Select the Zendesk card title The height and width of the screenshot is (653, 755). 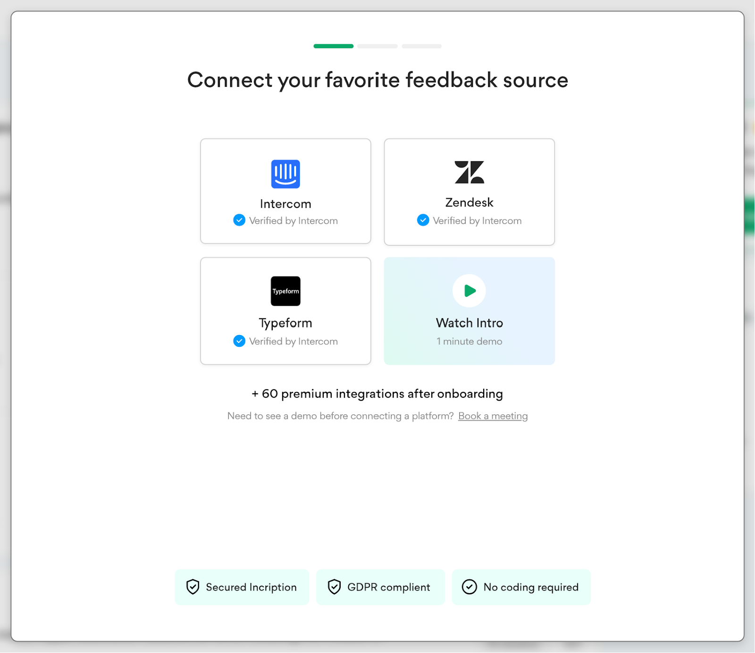point(469,202)
